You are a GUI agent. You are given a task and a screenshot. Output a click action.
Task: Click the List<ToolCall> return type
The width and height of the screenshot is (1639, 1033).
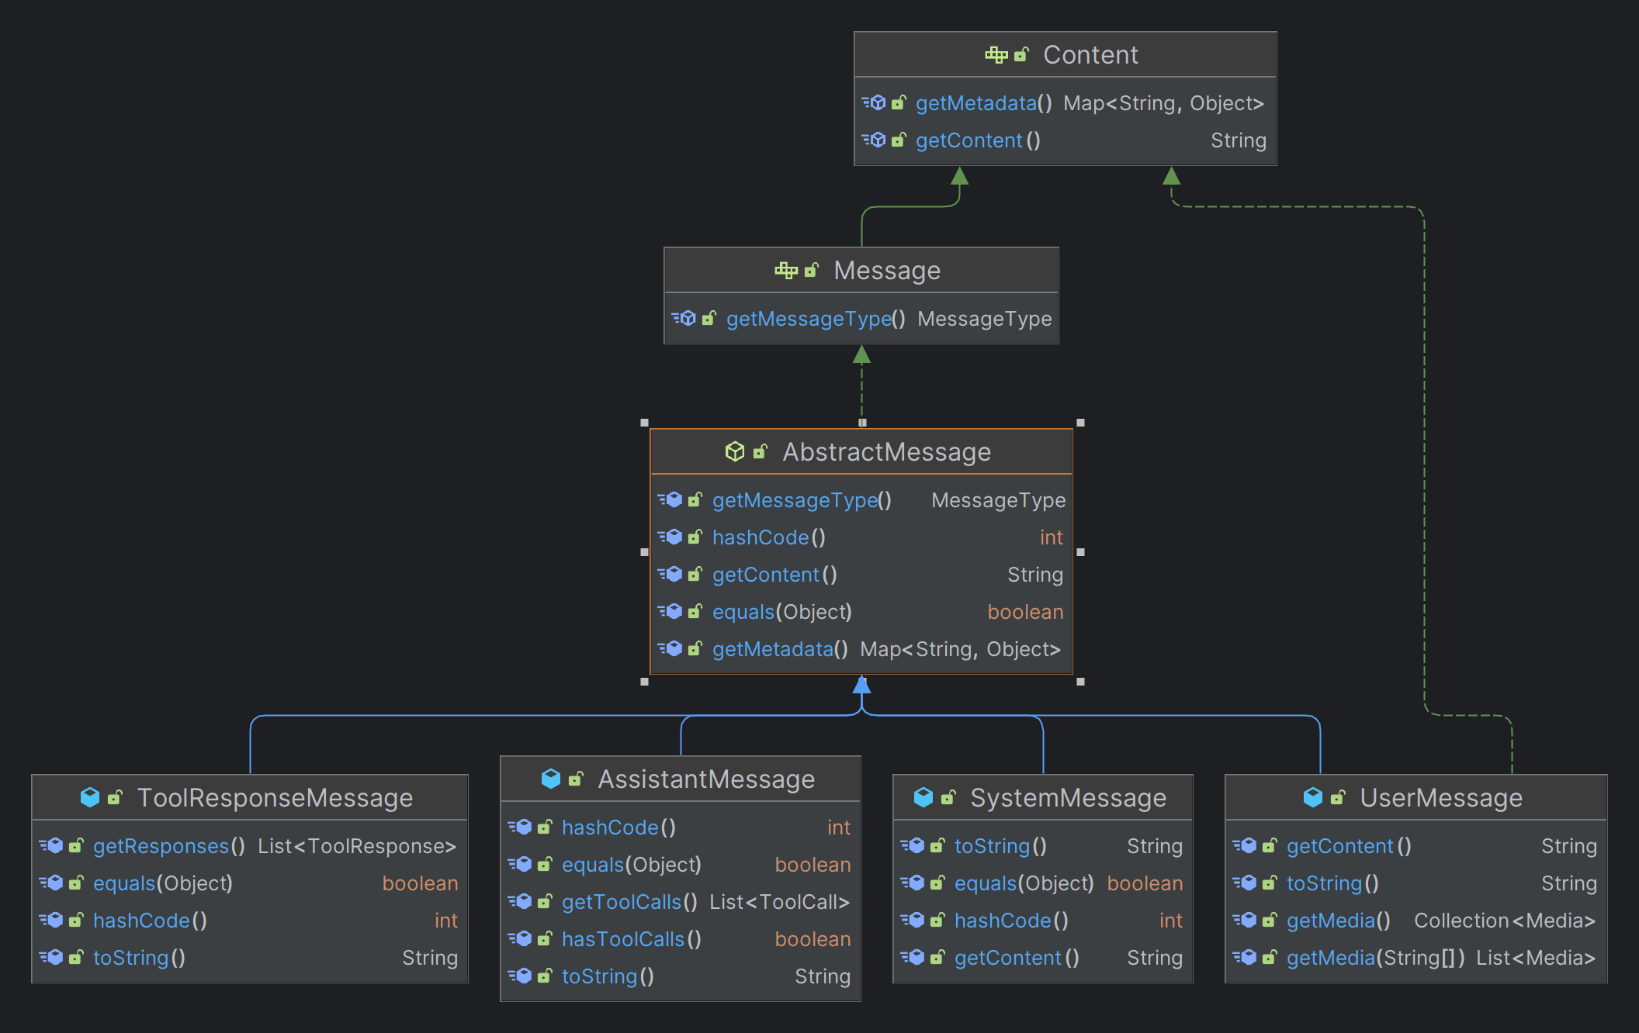click(x=780, y=902)
